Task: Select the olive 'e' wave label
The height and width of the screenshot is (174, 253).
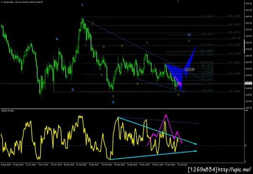Action: pyautogui.click(x=189, y=41)
